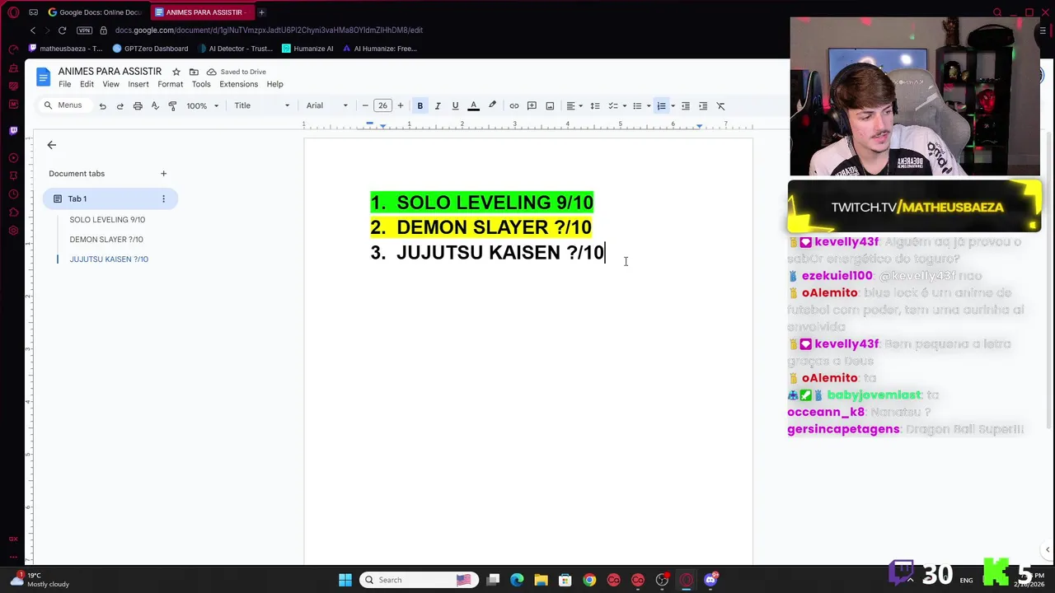
Task: Click the Decrease indent icon
Action: 685,105
